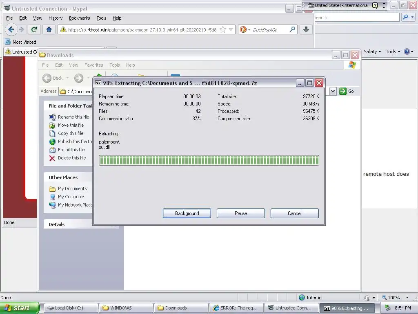The image size is (418, 314).
Task: Click Back button in Downloads window
Action: click(x=53, y=78)
